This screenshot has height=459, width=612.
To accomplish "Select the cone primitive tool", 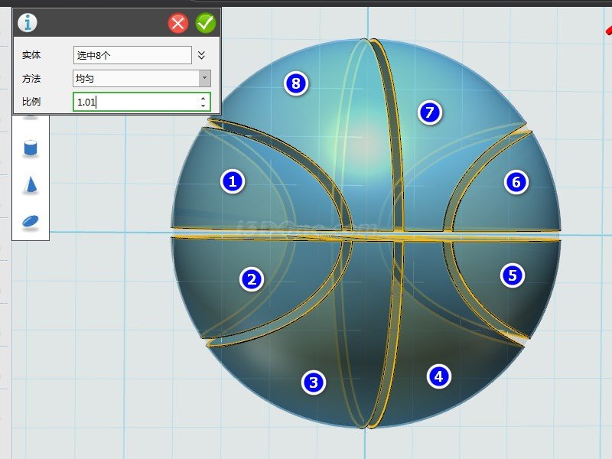I will [x=31, y=184].
